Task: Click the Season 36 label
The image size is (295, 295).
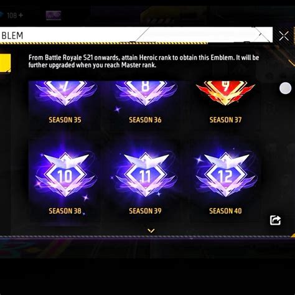Action: [x=145, y=119]
